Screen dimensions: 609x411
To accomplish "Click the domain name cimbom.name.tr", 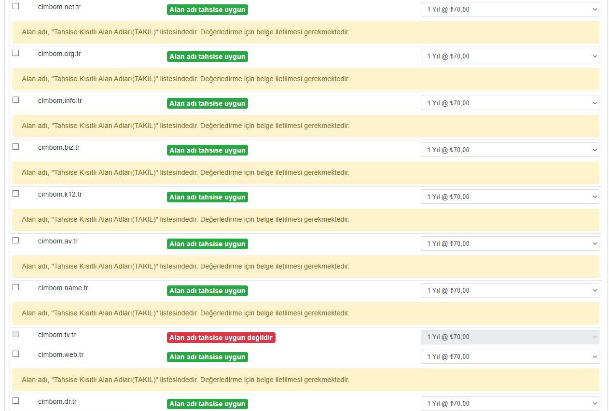I will tap(63, 288).
